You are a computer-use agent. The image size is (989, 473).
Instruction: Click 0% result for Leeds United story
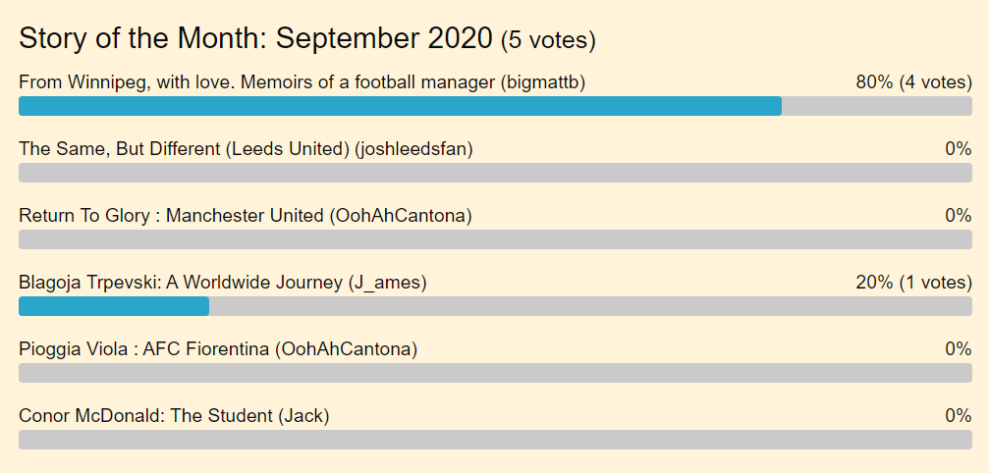click(x=958, y=149)
